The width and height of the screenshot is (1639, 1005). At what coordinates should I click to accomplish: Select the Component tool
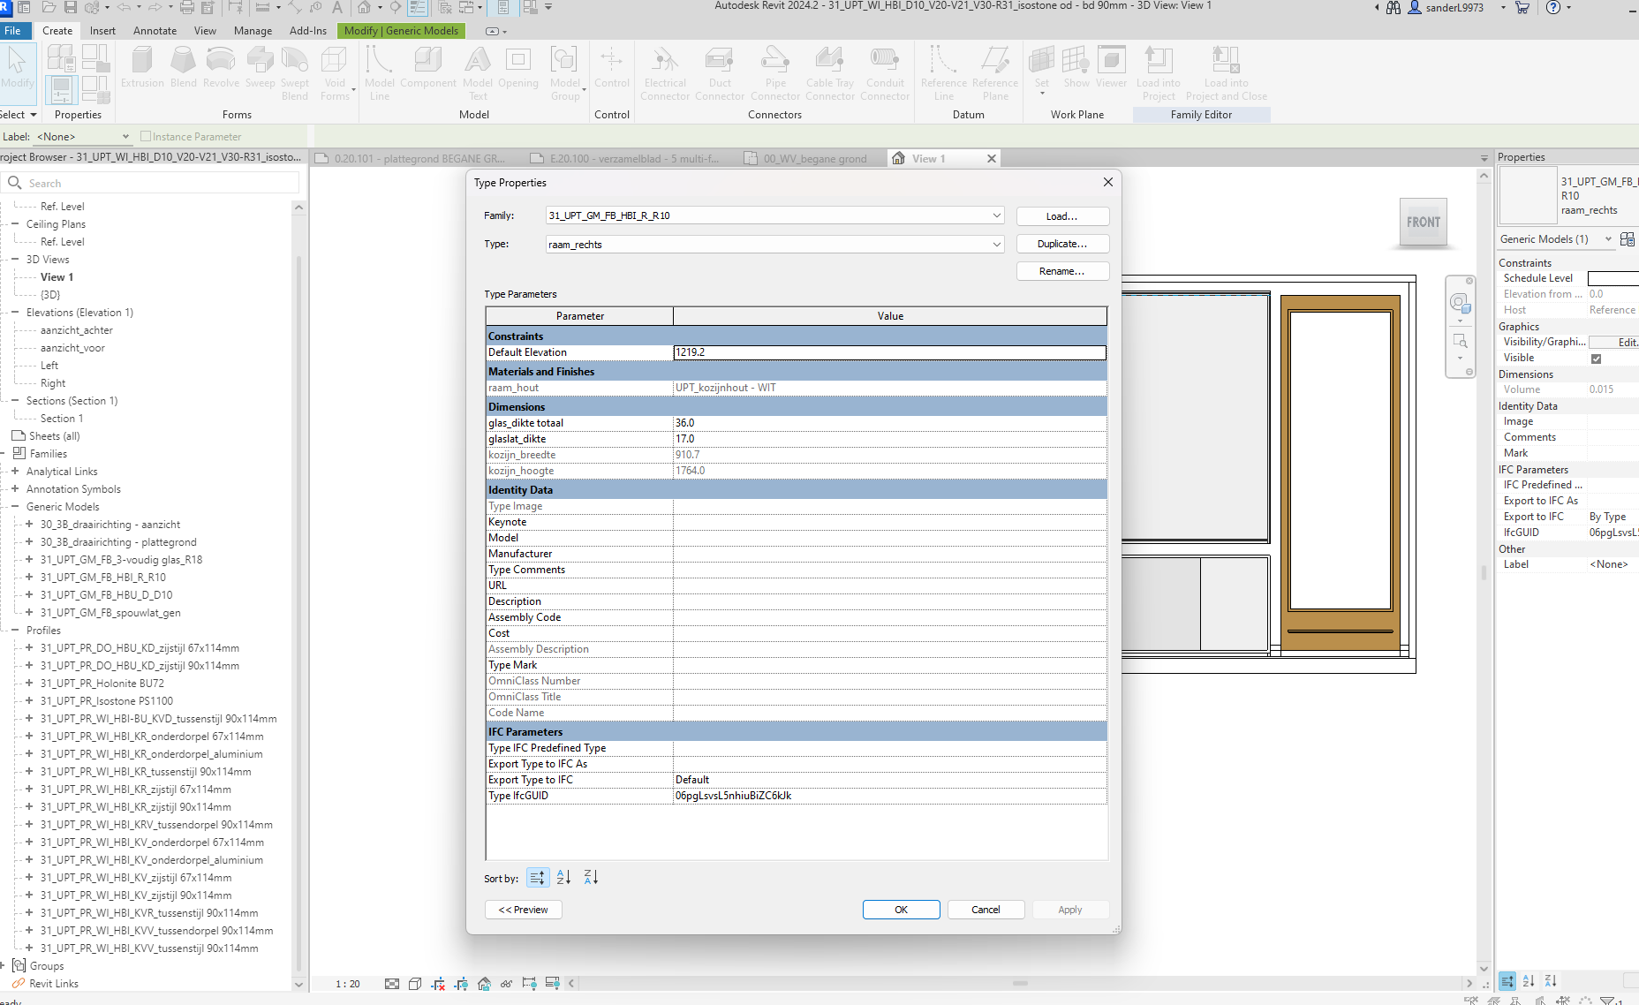click(428, 69)
